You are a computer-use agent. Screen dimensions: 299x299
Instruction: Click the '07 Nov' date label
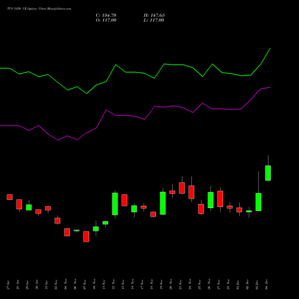pos(85,285)
